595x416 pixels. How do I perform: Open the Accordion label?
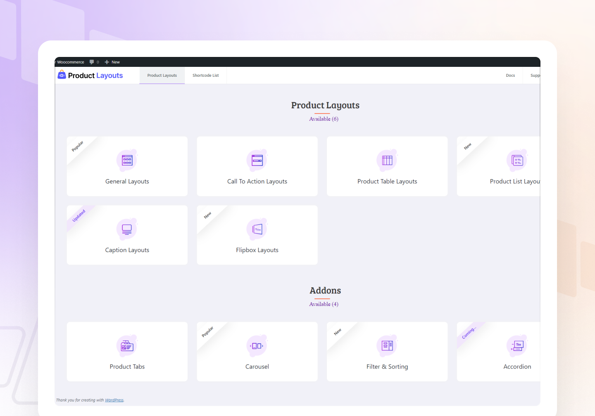pyautogui.click(x=517, y=366)
